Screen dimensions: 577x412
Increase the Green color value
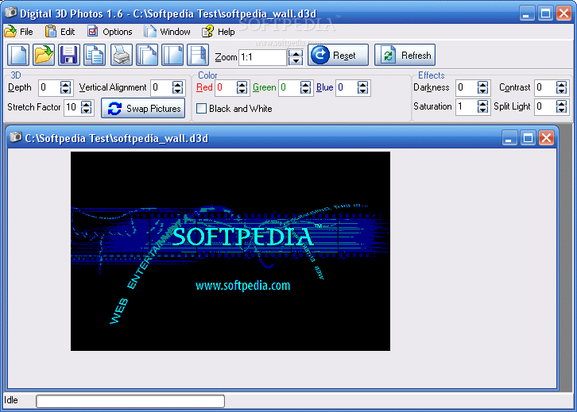tap(305, 84)
